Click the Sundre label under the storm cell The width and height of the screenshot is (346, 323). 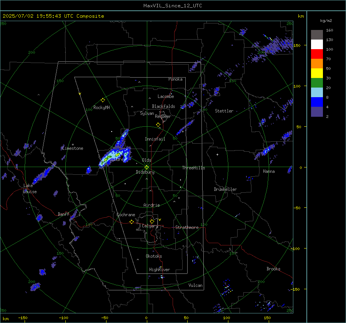point(116,160)
